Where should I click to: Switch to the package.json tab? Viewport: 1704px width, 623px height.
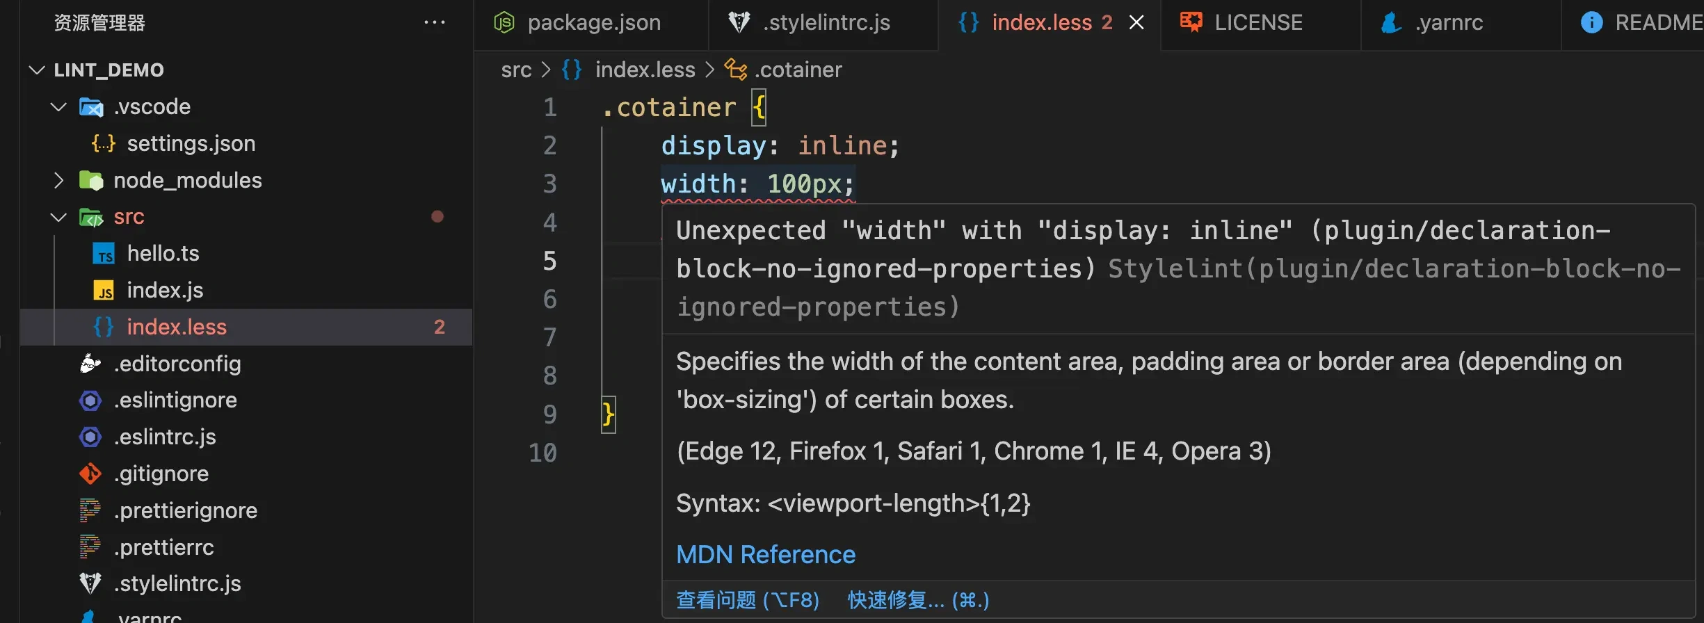click(x=593, y=23)
